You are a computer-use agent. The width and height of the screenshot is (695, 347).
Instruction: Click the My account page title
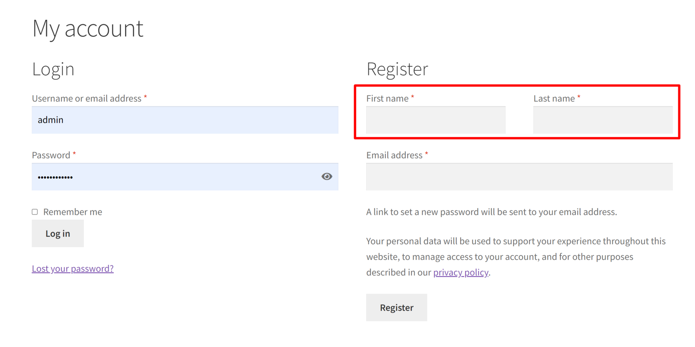[x=88, y=29]
